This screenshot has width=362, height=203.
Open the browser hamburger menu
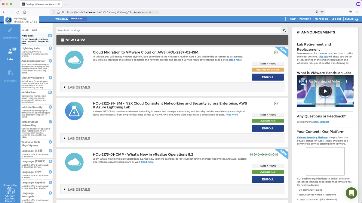pos(357,12)
